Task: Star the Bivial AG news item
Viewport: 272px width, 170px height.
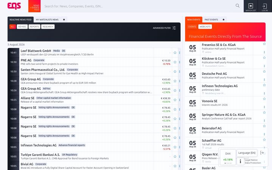Action: (175, 166)
